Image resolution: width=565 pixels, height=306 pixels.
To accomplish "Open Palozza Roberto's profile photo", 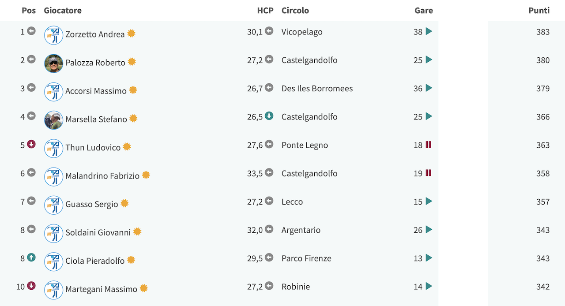I will pyautogui.click(x=53, y=63).
